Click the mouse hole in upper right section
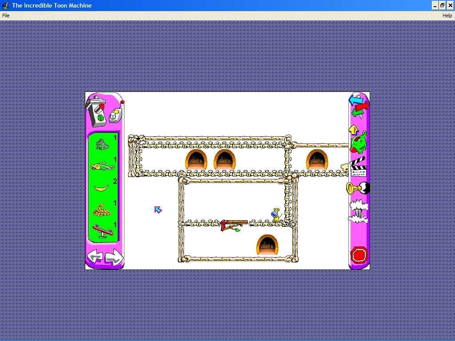This screenshot has height=341, width=455. pyautogui.click(x=317, y=159)
